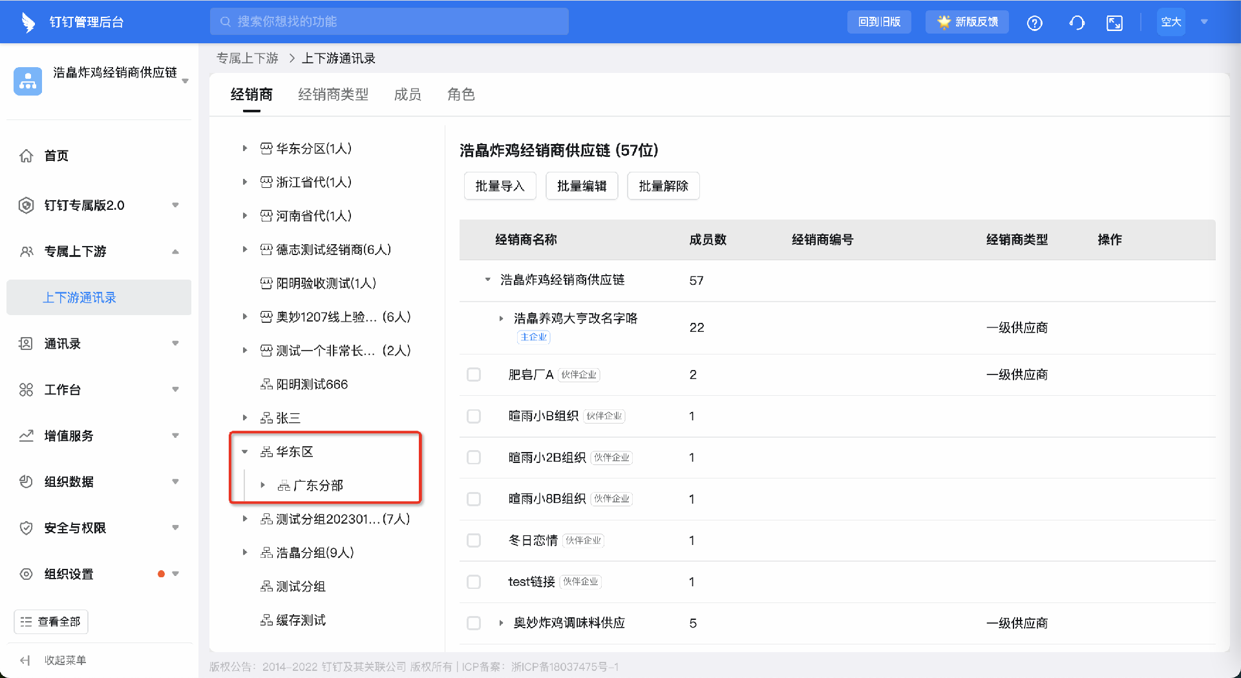Click the search function input field

389,21
